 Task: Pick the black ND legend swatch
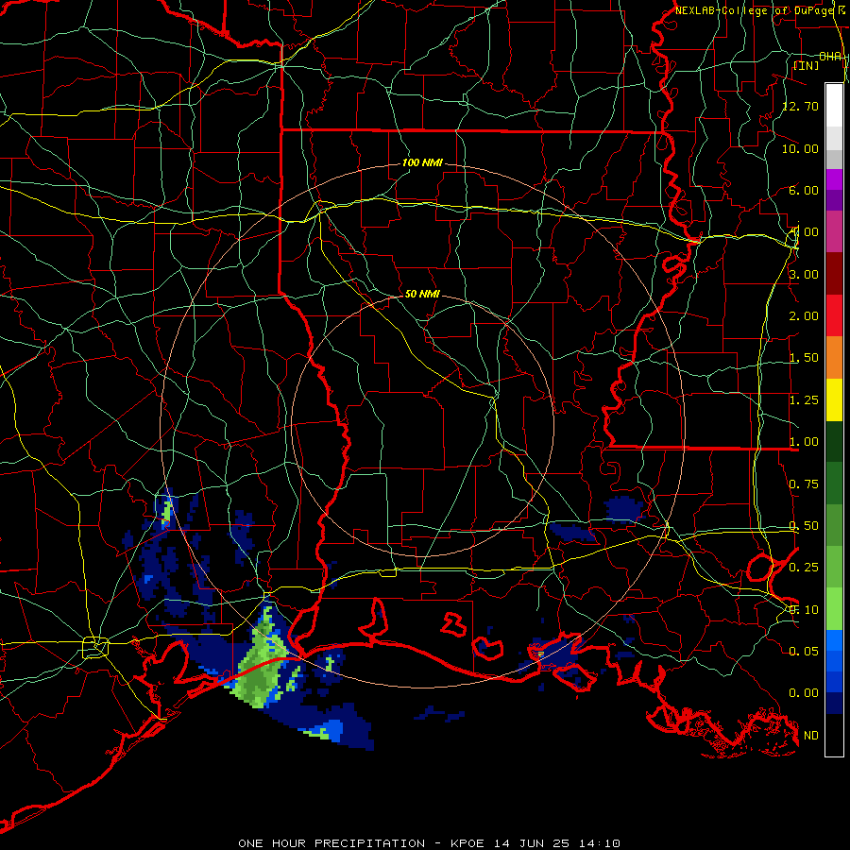[x=834, y=735]
